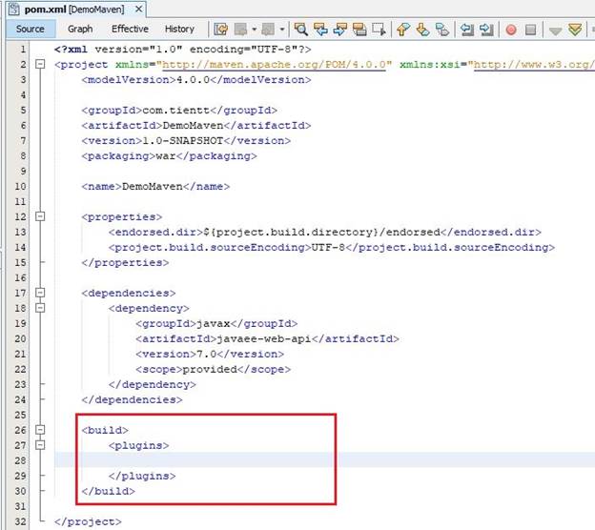Click the www.w3.org xsi namespace URL
The width and height of the screenshot is (595, 530).
tap(532, 65)
